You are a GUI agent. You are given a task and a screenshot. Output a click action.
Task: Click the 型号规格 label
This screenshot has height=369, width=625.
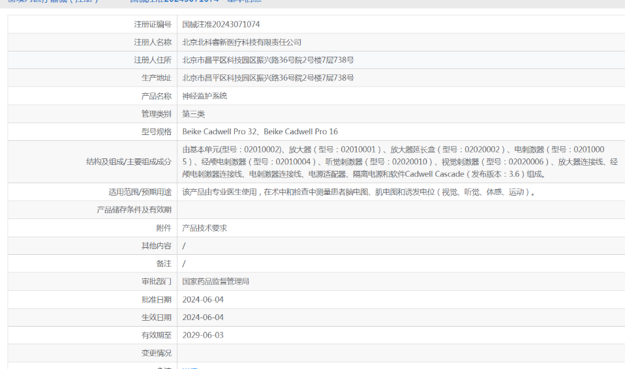point(157,132)
